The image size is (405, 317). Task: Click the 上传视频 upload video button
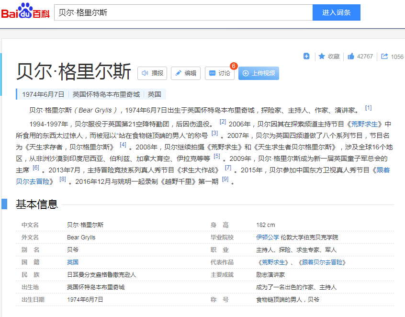coord(259,73)
